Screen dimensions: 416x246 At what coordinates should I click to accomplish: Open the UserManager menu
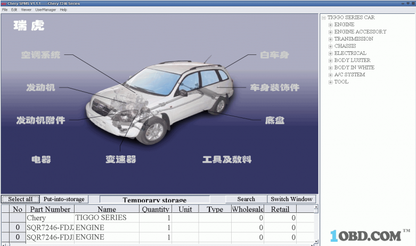point(46,10)
